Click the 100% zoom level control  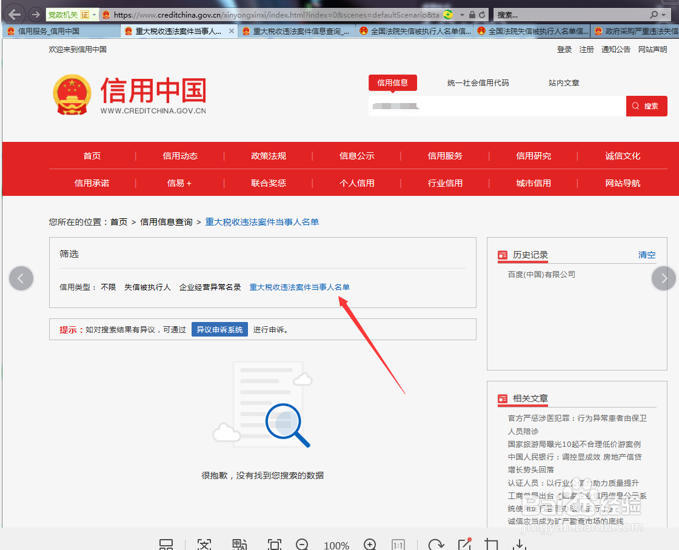click(336, 545)
